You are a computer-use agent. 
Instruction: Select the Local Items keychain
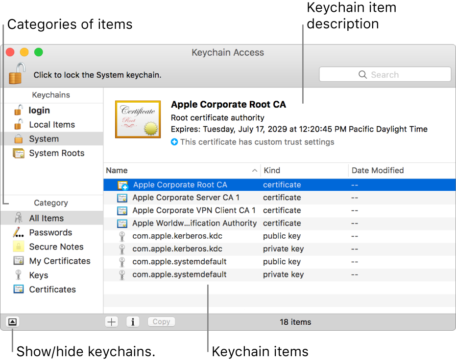(52, 125)
